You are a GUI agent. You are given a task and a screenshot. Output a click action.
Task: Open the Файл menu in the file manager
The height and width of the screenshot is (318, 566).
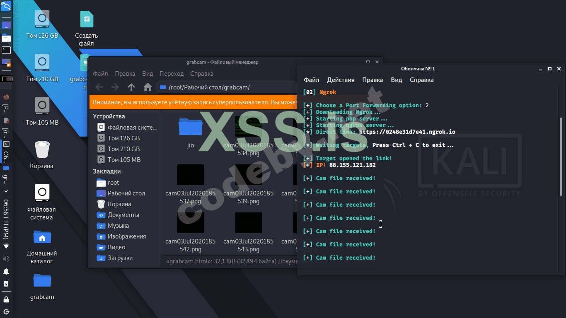click(x=100, y=74)
